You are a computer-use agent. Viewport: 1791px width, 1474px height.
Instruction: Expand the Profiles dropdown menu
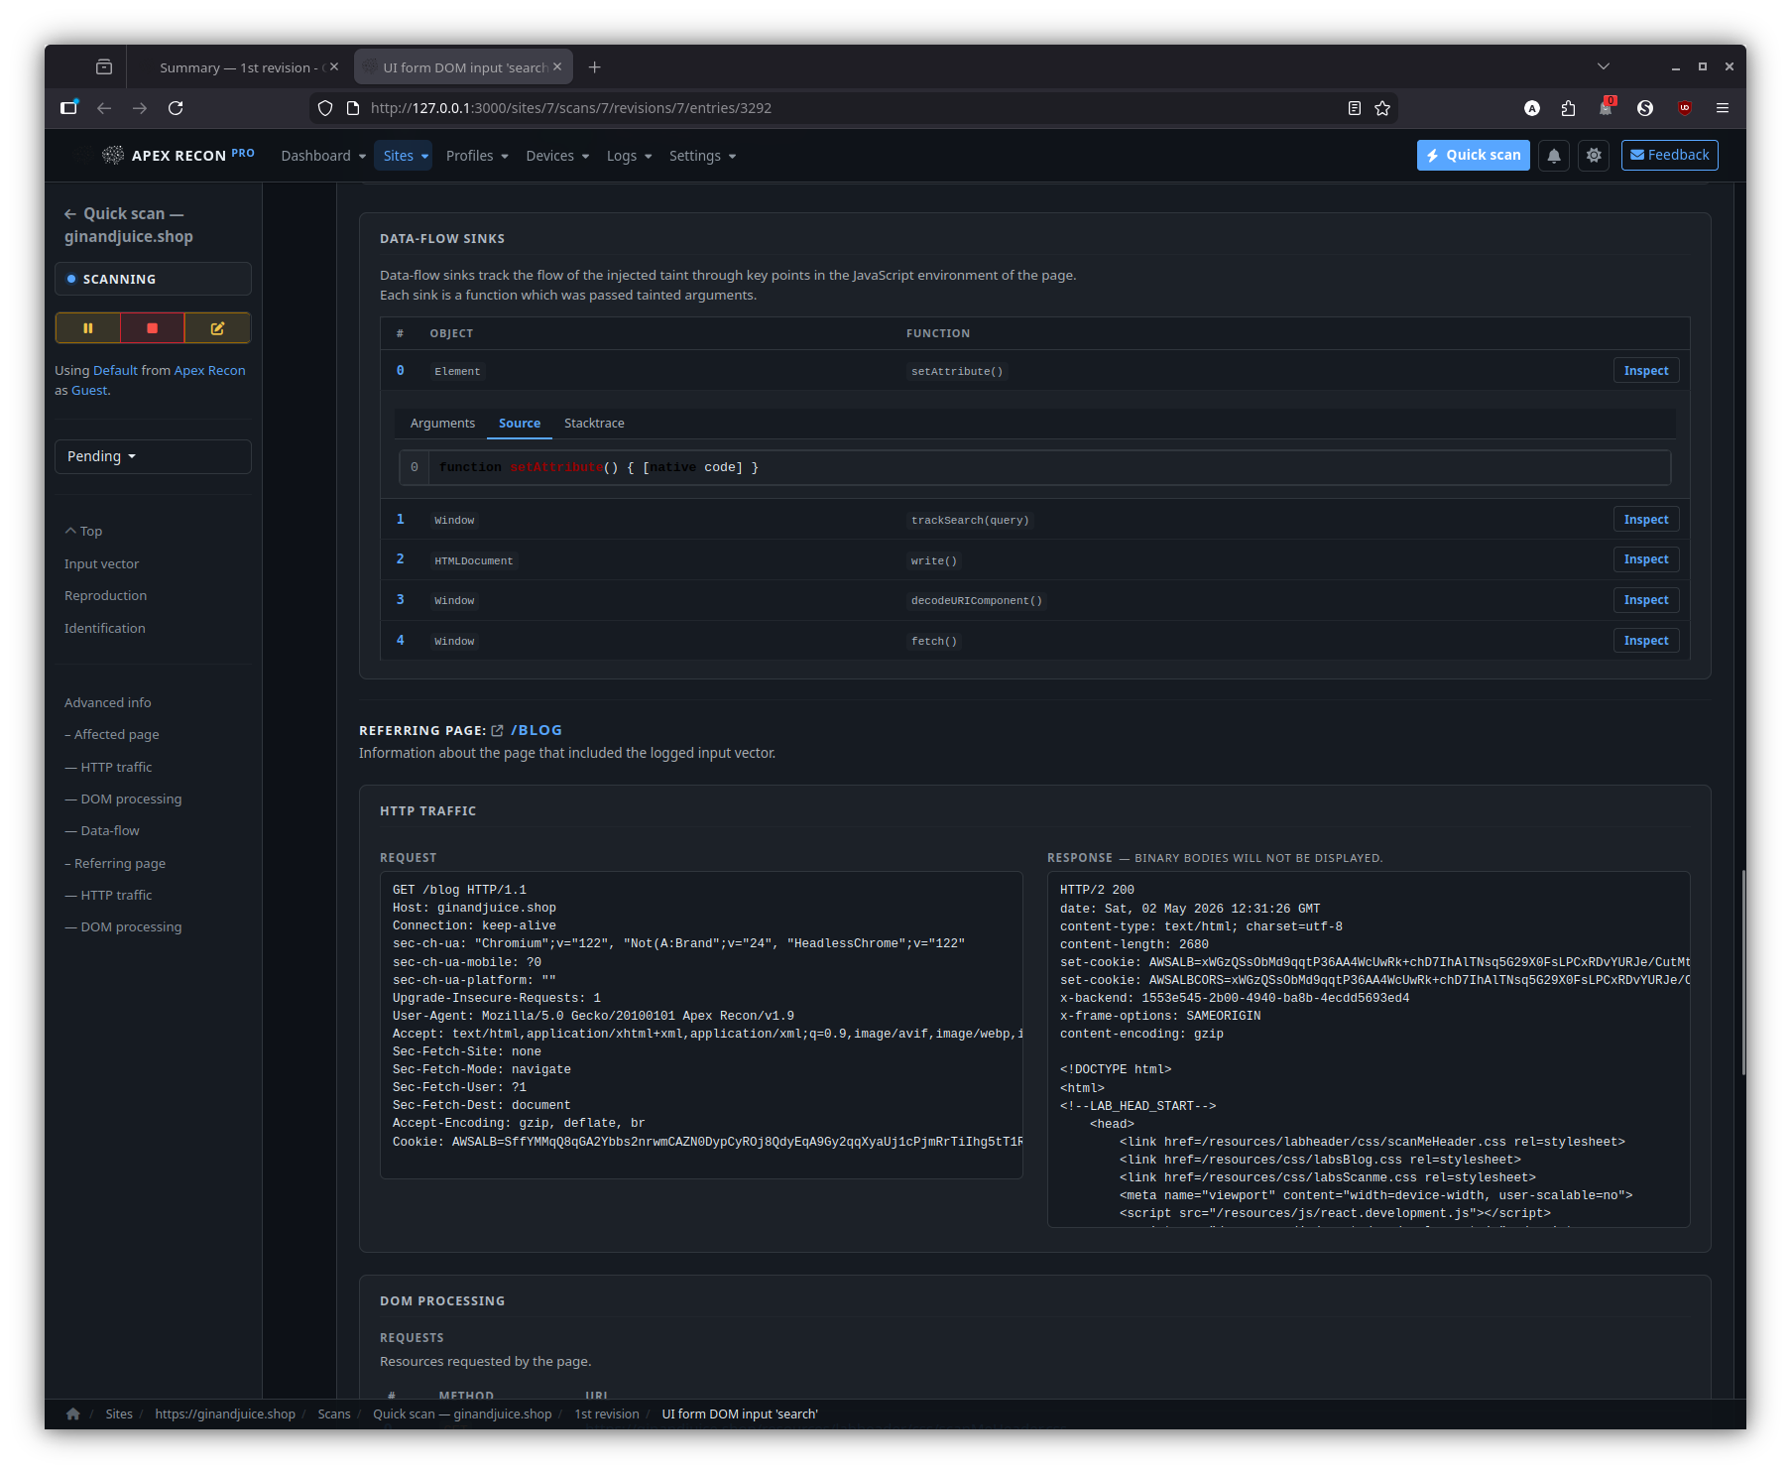click(477, 156)
